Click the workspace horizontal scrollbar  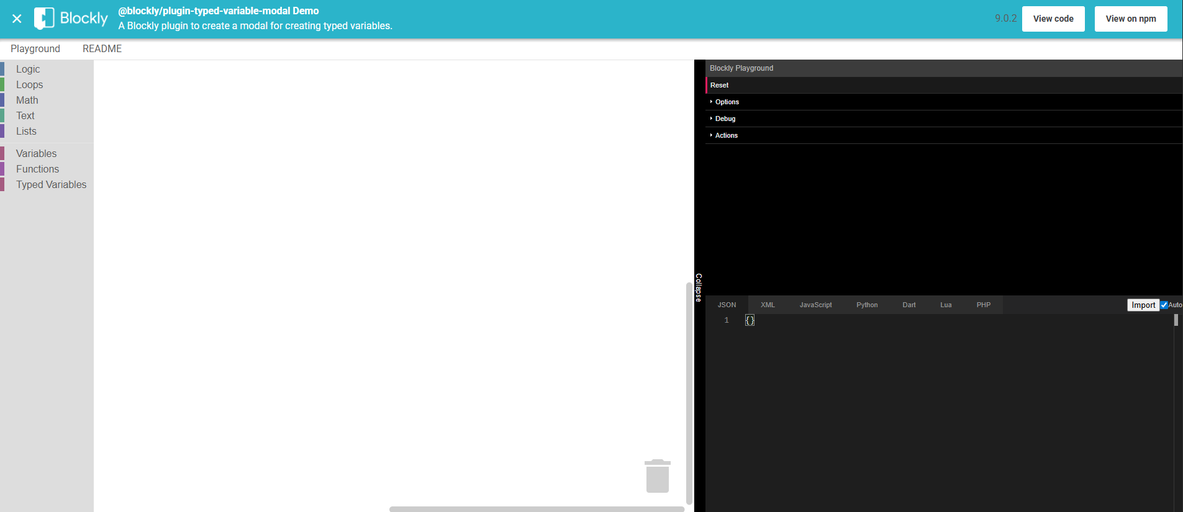click(537, 509)
